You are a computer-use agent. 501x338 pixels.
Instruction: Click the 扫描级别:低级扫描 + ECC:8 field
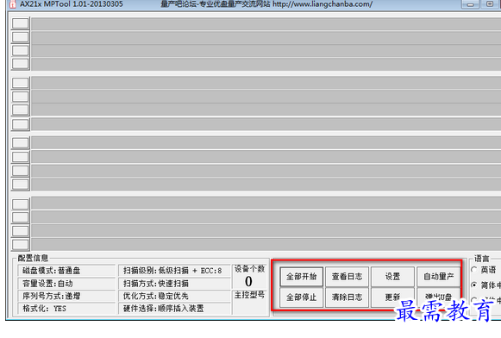pos(174,271)
